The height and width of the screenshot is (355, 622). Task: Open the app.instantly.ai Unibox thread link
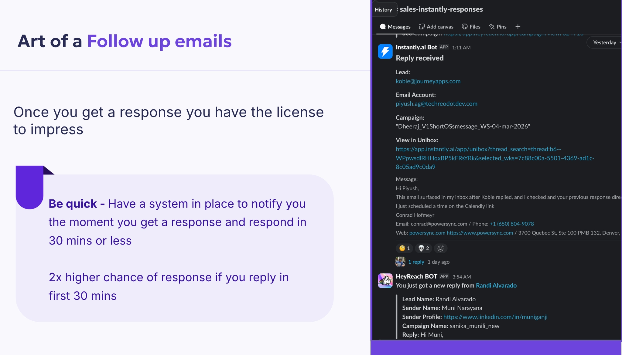pos(495,158)
